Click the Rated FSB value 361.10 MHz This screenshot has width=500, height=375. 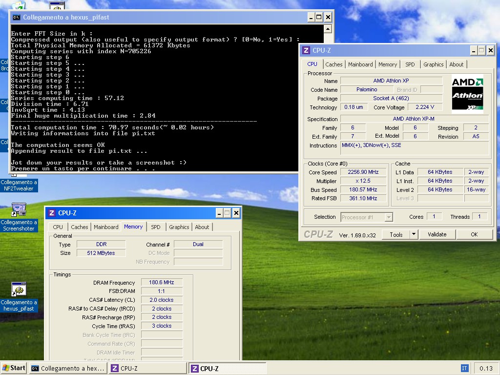point(363,198)
